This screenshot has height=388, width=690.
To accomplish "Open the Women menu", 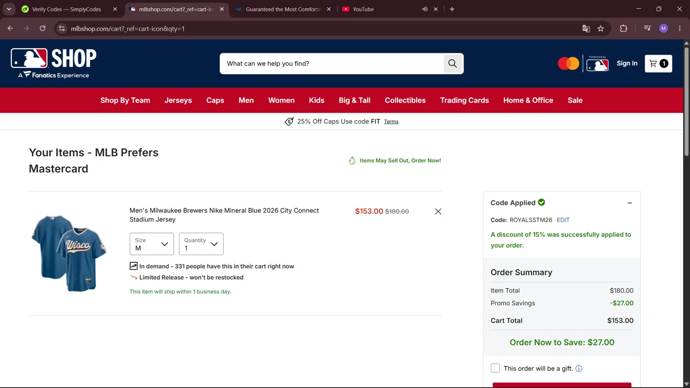I will click(x=282, y=100).
